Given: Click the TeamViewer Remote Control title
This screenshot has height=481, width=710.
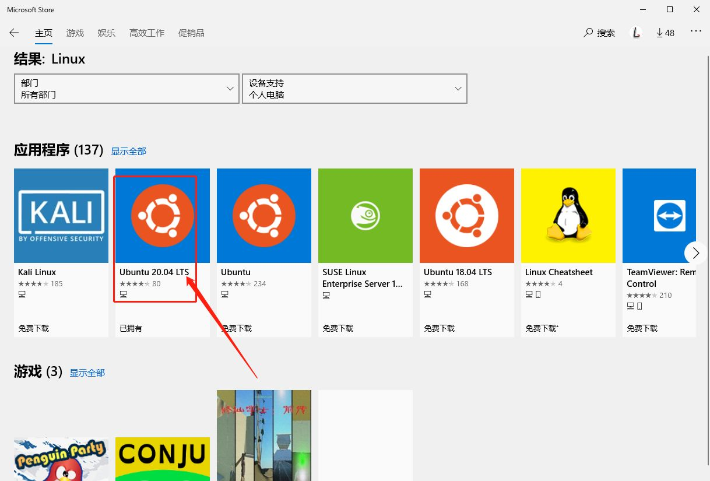Looking at the screenshot, I should 661,278.
